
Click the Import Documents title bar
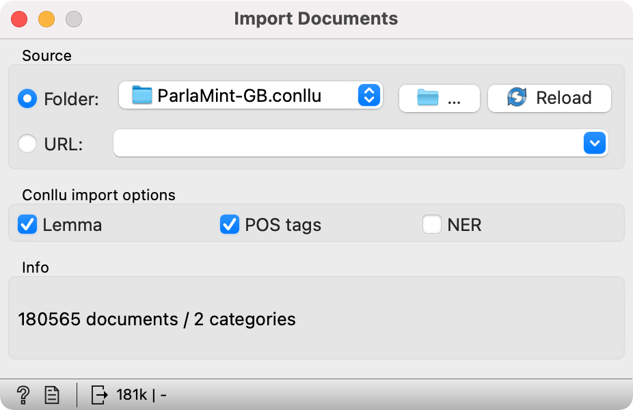(x=316, y=18)
